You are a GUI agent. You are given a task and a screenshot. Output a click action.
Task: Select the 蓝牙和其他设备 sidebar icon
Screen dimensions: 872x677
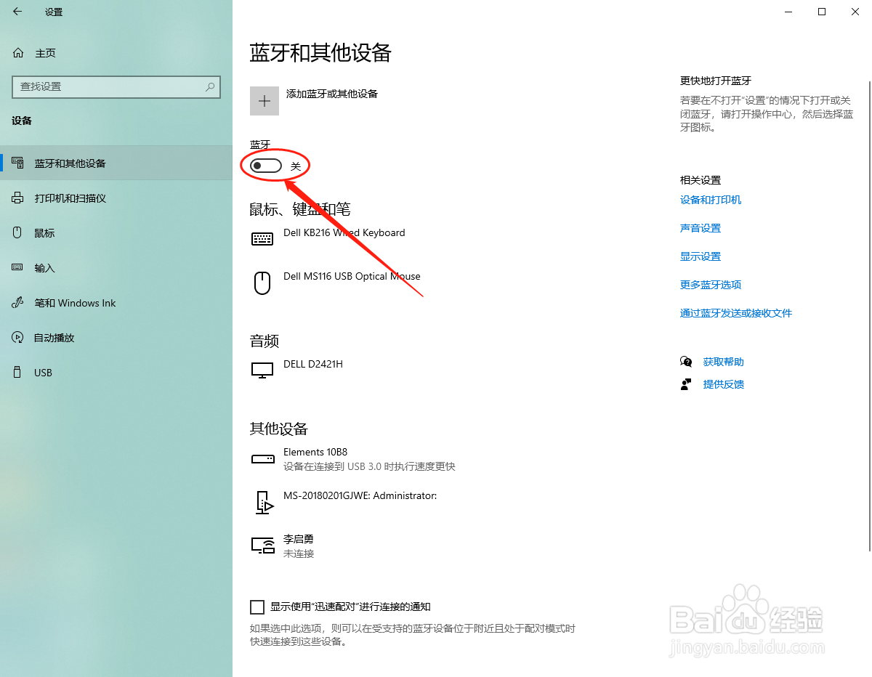point(17,163)
